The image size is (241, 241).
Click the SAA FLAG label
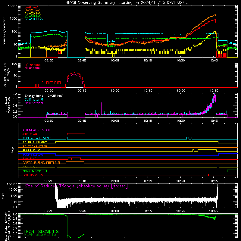pos(30,158)
